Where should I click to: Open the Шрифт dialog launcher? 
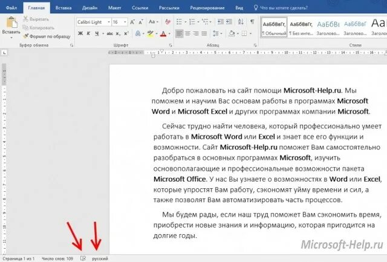point(171,45)
